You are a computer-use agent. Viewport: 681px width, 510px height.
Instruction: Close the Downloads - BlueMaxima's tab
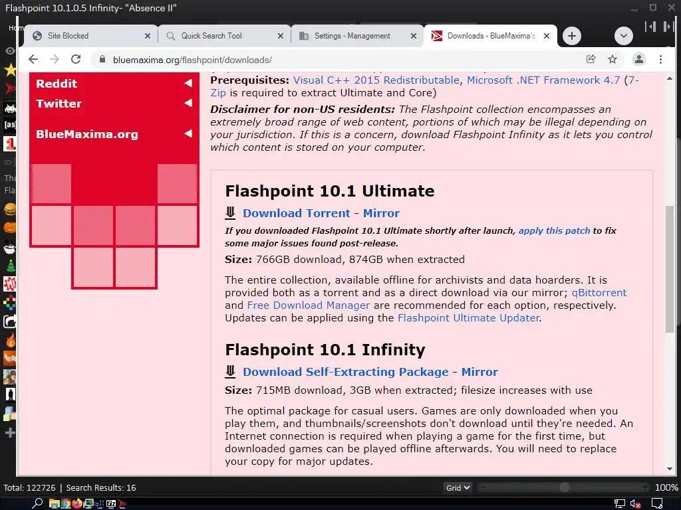tap(547, 36)
